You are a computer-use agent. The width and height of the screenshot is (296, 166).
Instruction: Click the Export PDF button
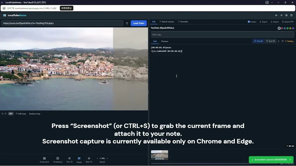(x=288, y=22)
